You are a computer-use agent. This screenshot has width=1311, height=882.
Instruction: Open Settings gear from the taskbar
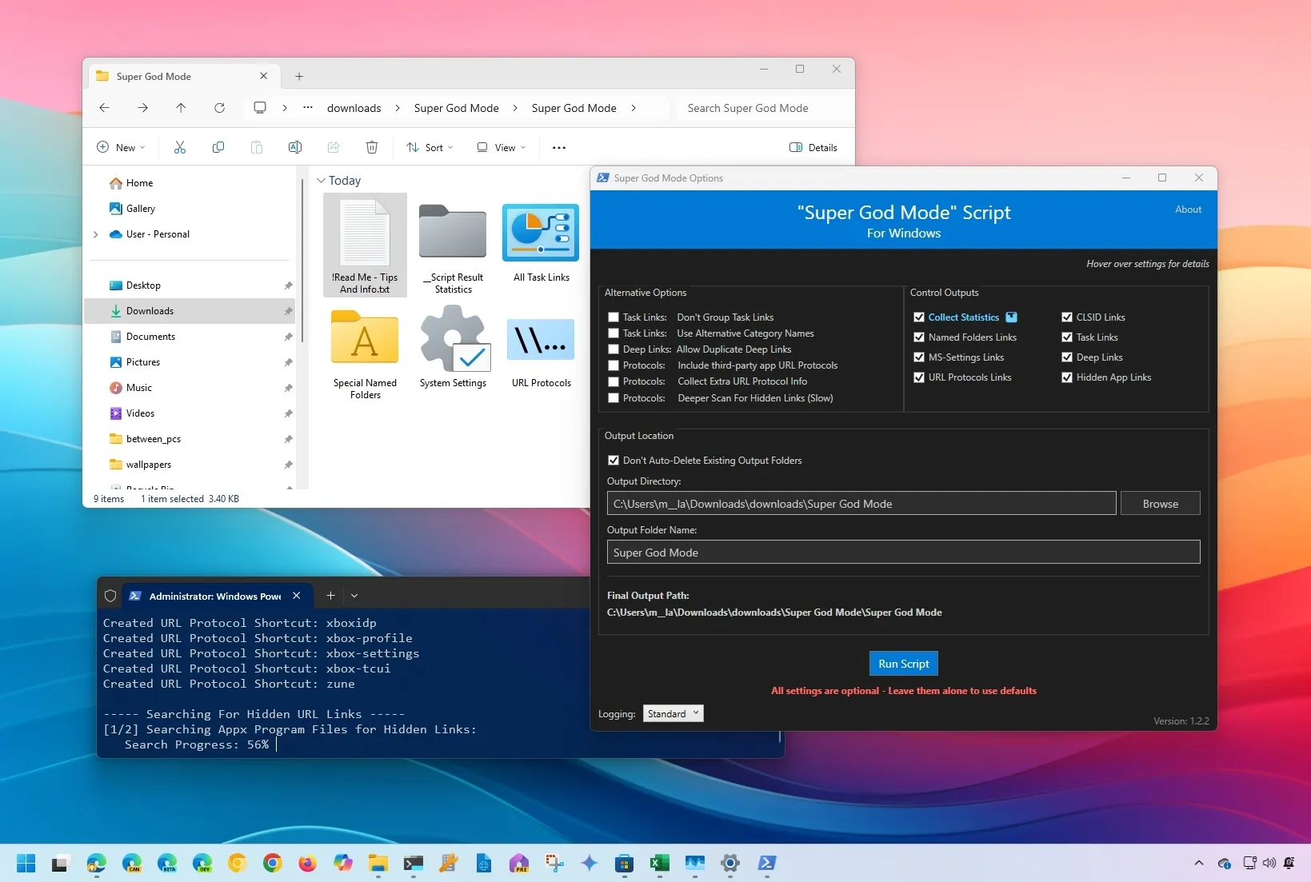pos(730,863)
